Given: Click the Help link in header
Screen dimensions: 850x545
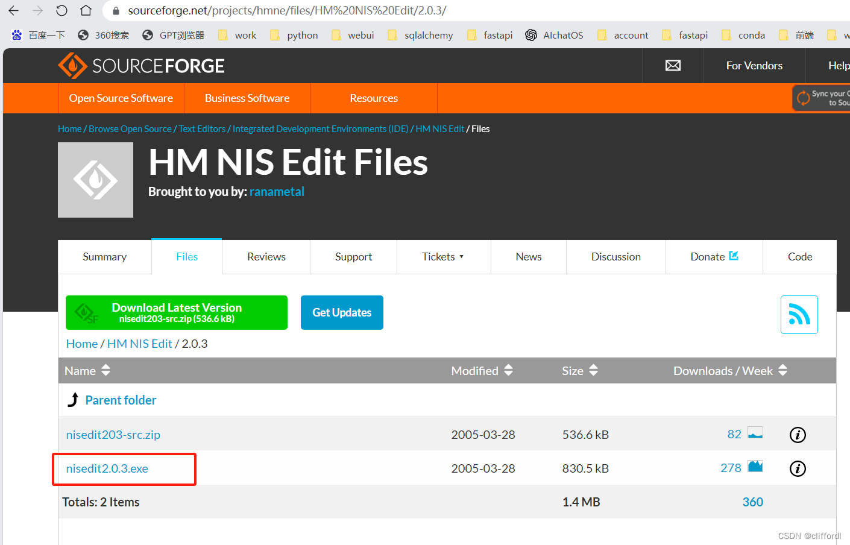Looking at the screenshot, I should point(839,66).
